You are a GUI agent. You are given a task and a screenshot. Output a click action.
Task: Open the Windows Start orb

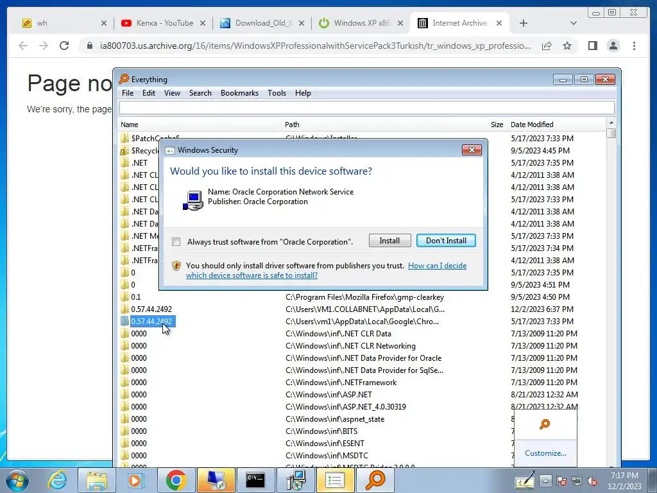(17, 480)
